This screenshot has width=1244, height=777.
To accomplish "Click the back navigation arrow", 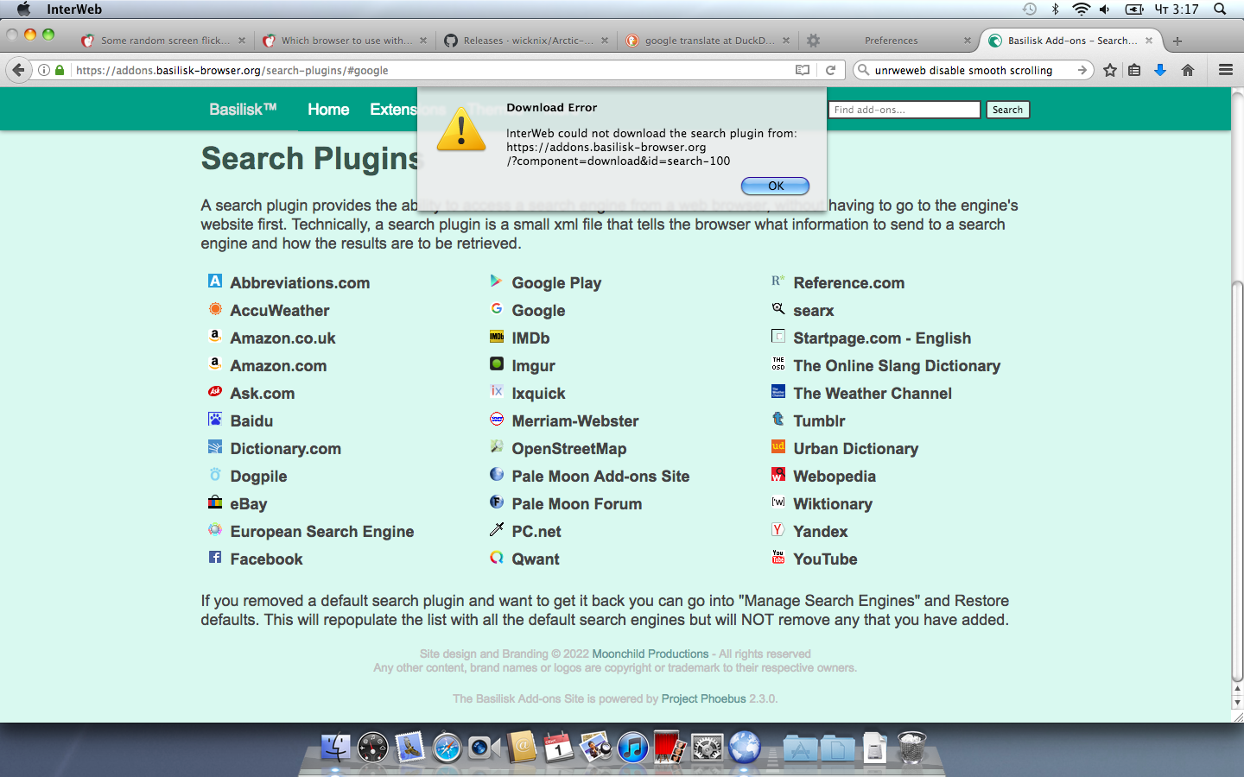I will [x=19, y=70].
